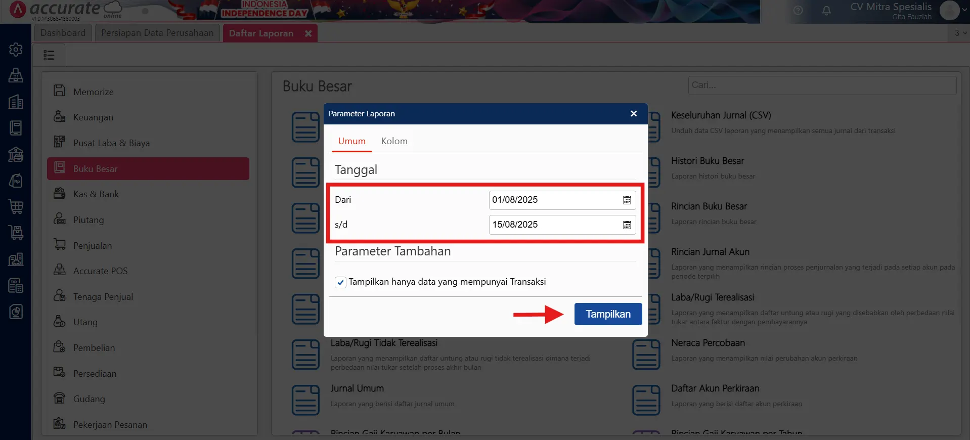Expand the tab count dropdown

click(960, 33)
